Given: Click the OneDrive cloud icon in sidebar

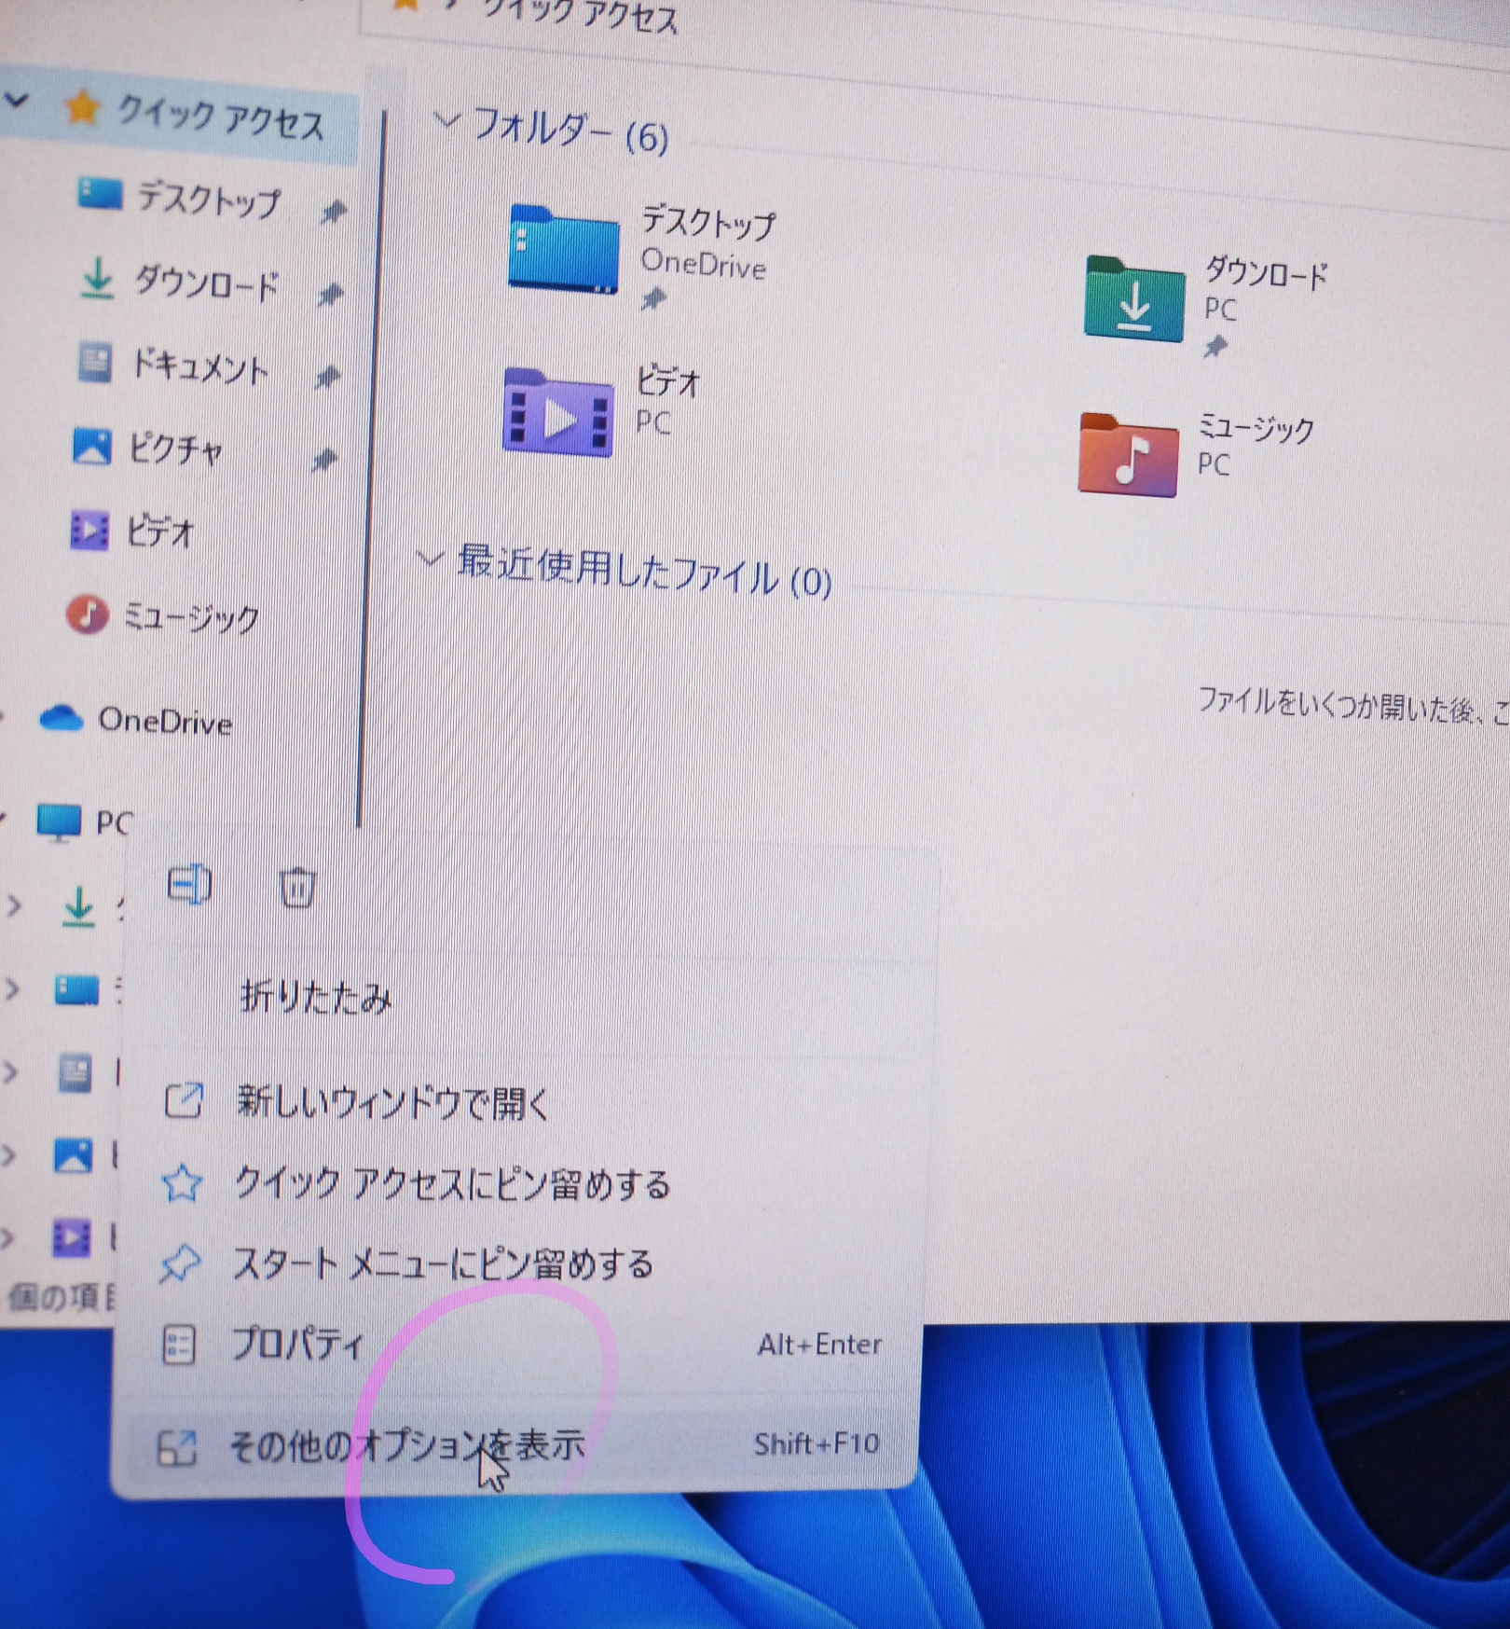Looking at the screenshot, I should click(62, 718).
